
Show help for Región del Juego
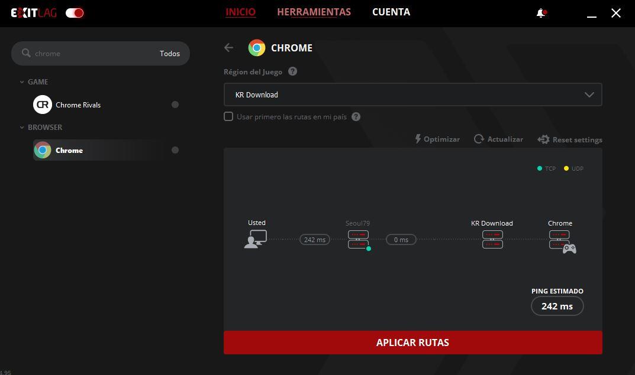292,71
